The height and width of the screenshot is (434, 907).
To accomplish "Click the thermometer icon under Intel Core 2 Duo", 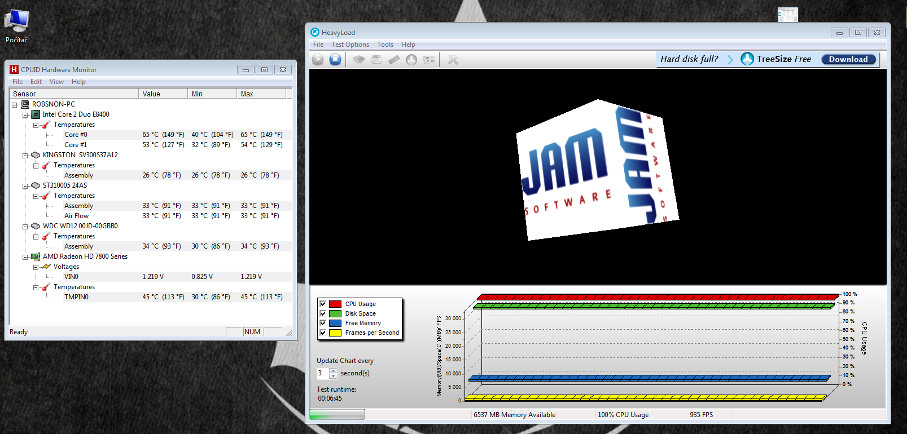I will click(x=46, y=125).
